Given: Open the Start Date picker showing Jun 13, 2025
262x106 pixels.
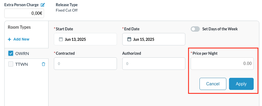Looking at the screenshot, I should point(85,39).
